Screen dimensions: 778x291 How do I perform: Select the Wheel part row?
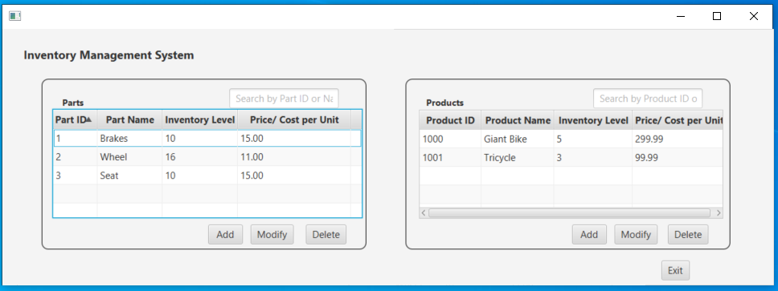(x=207, y=157)
